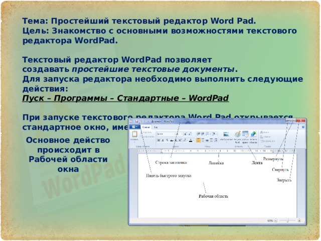Image resolution: width=321 pixels, height=241 pixels.
Task: Click the Increase indent icon
Action: coord(203,134)
